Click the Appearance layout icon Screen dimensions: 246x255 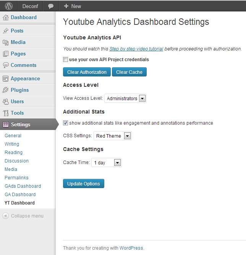pos(5,78)
